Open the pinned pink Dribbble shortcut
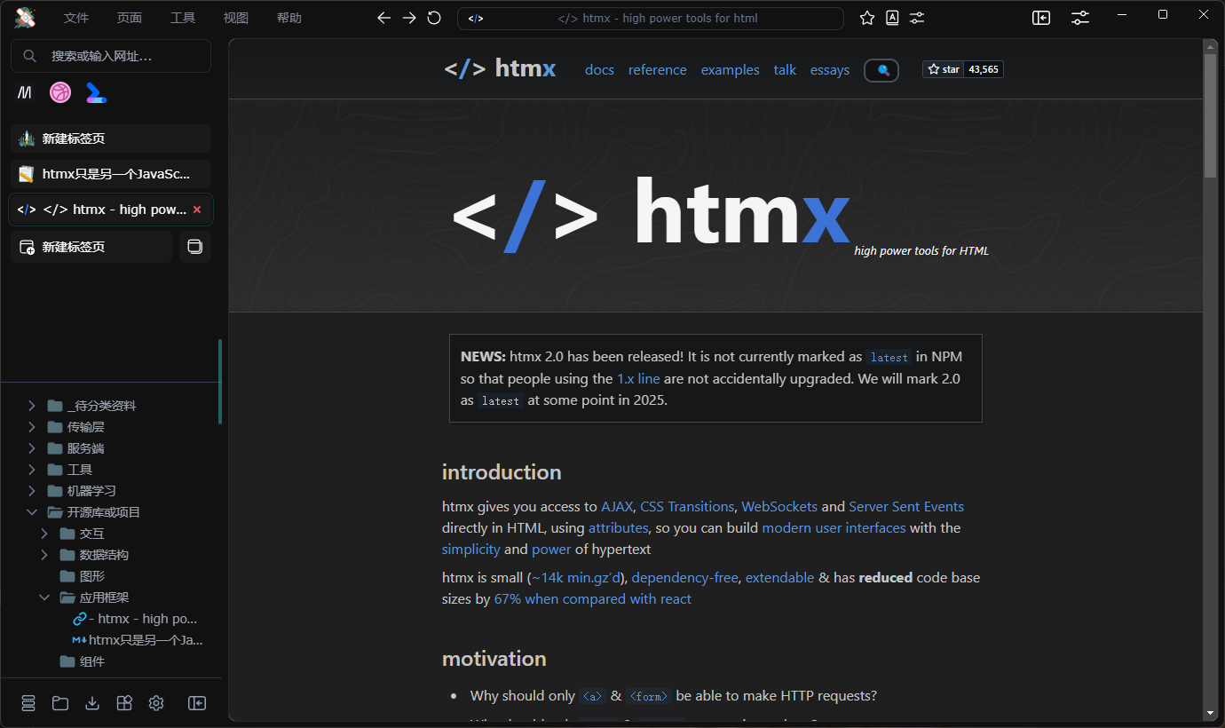1225x728 pixels. [60, 92]
